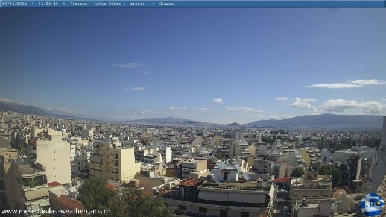Image resolution: width=386 pixels, height=217 pixels.
Task: Click the region text "Attica"
Action: pyautogui.click(x=137, y=4)
